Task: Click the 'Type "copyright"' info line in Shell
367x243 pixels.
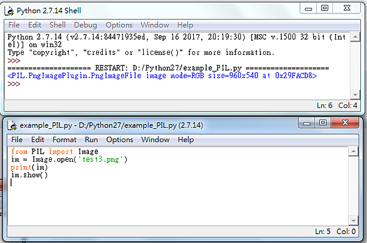Action: (x=141, y=53)
